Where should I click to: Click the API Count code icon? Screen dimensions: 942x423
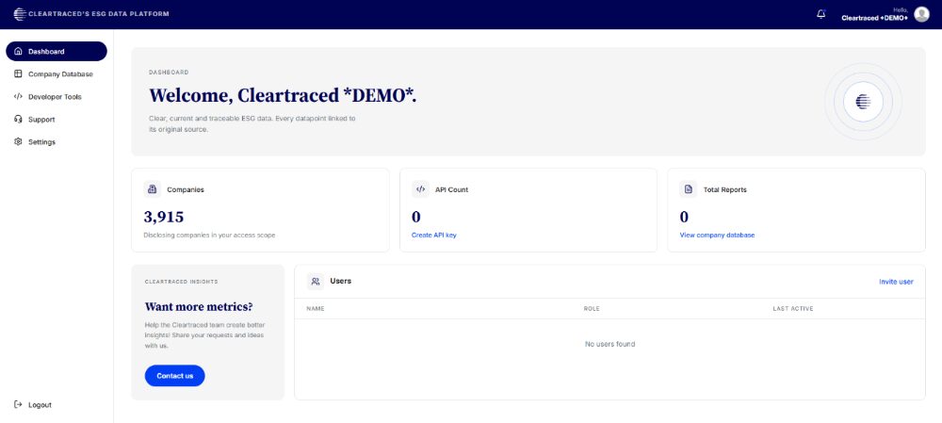pos(420,189)
